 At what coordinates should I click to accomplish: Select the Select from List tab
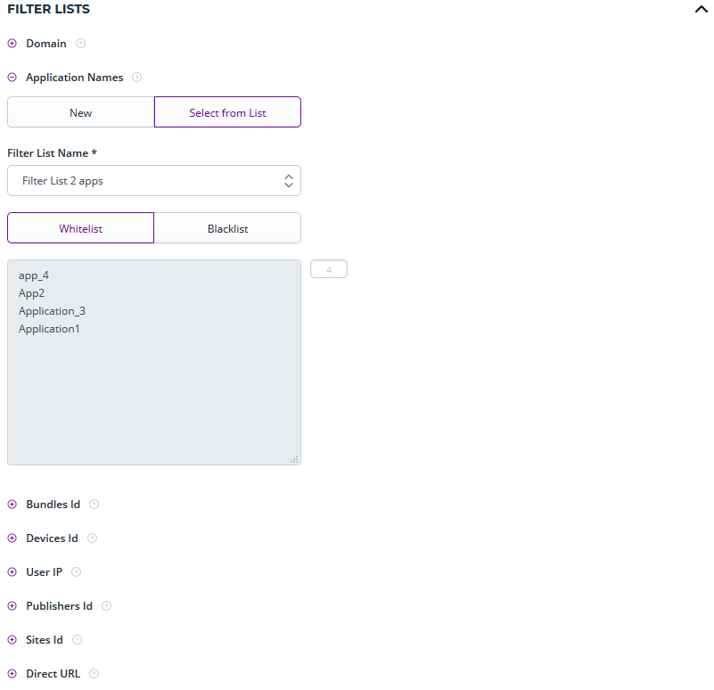point(227,111)
